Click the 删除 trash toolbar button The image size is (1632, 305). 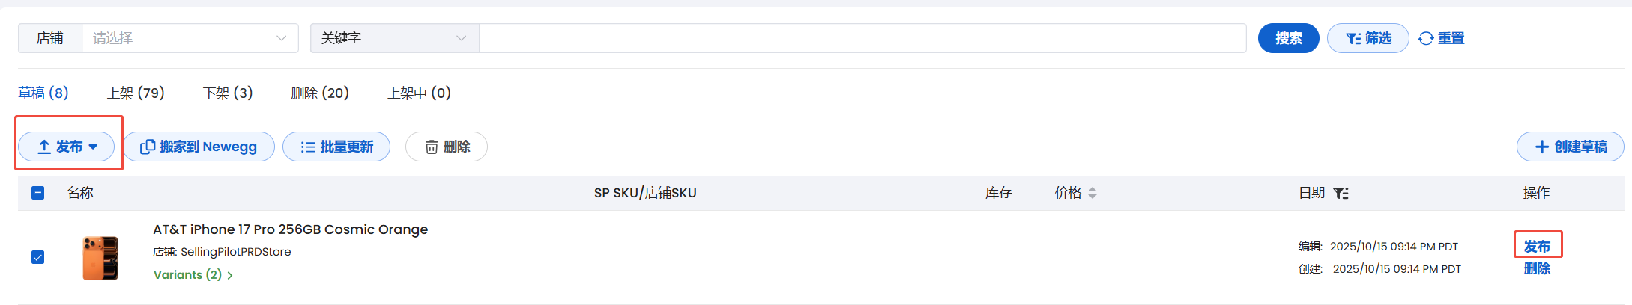pos(447,147)
